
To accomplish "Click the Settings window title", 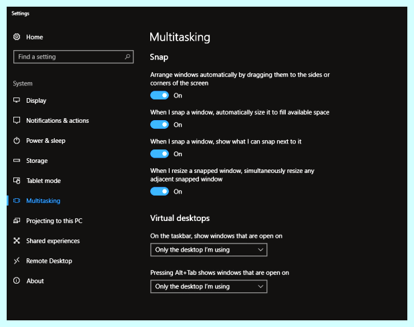I will [x=20, y=13].
